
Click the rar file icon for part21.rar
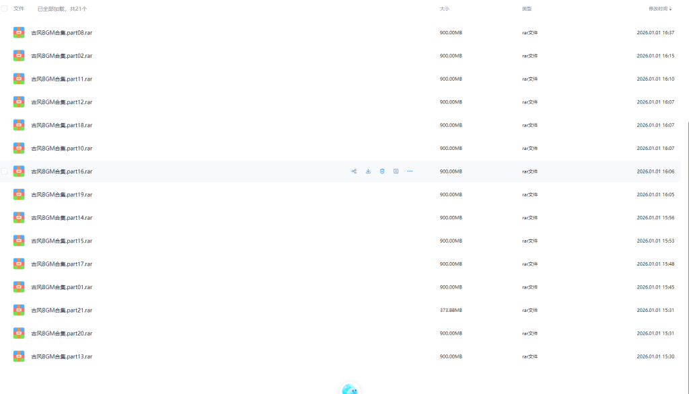(x=19, y=310)
